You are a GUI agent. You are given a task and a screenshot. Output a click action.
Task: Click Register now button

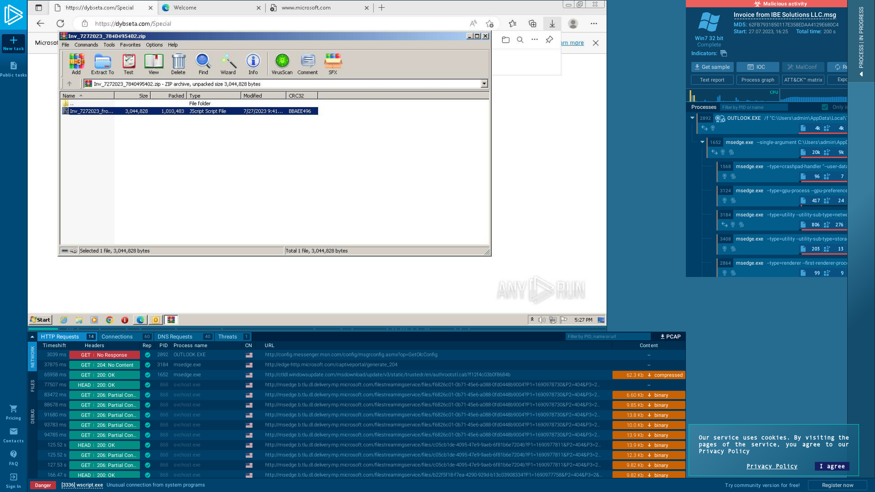click(837, 485)
